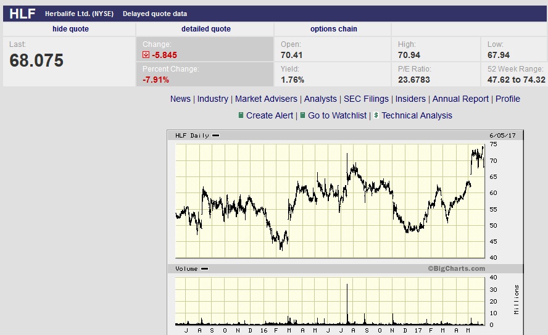The image size is (548, 335).
Task: Click the HLF daily price chart
Action: click(x=330, y=201)
